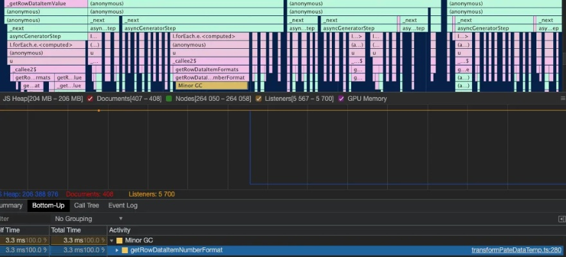
Task: Switch to the Event Log tab
Action: (x=122, y=206)
